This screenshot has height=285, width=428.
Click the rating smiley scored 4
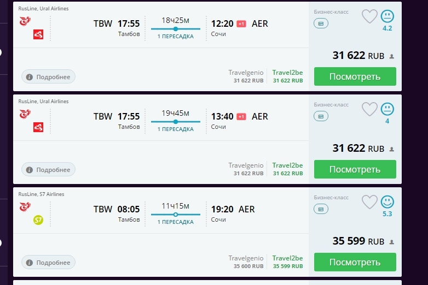(x=387, y=109)
